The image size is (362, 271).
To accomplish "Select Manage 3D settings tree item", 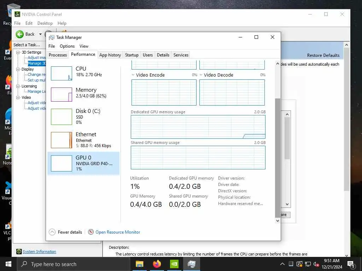I will (x=37, y=63).
